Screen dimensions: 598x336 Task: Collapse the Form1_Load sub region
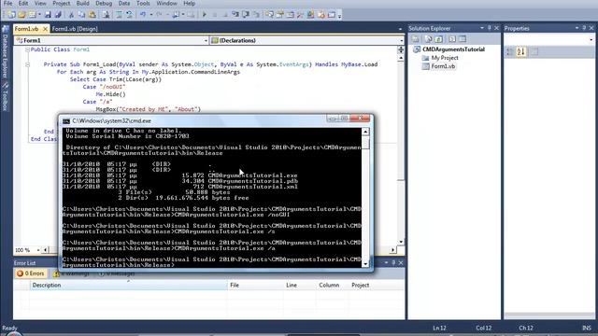click(x=27, y=64)
